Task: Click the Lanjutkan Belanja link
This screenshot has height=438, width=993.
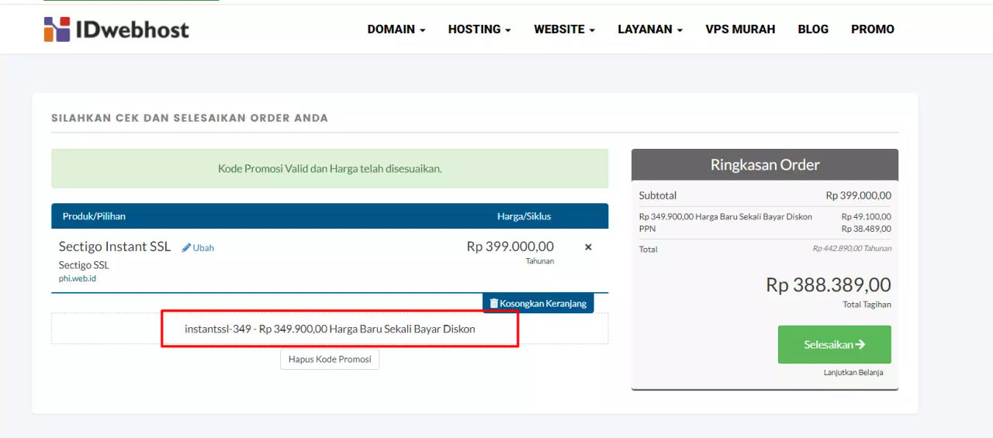Action: [x=853, y=373]
